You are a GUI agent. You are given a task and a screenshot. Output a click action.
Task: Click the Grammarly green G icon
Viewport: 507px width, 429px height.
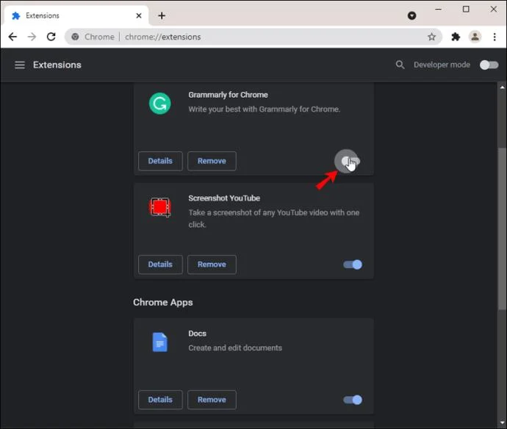click(x=159, y=104)
